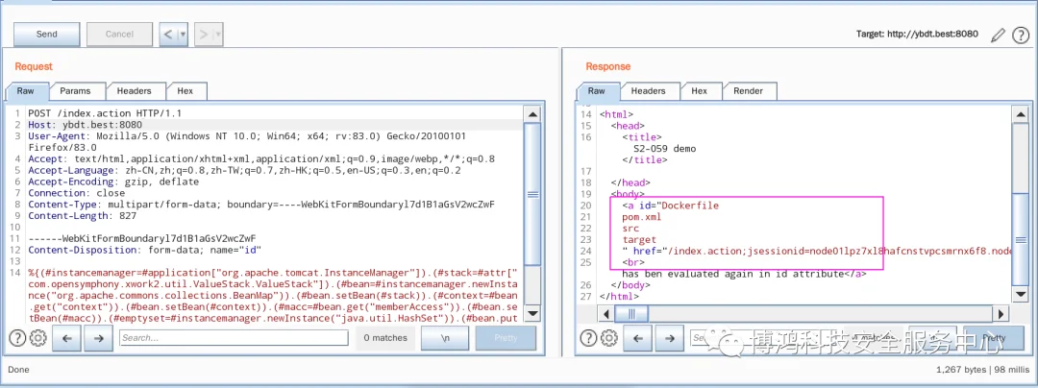Click the Cancel button
This screenshot has width=1038, height=388.
pyautogui.click(x=119, y=35)
